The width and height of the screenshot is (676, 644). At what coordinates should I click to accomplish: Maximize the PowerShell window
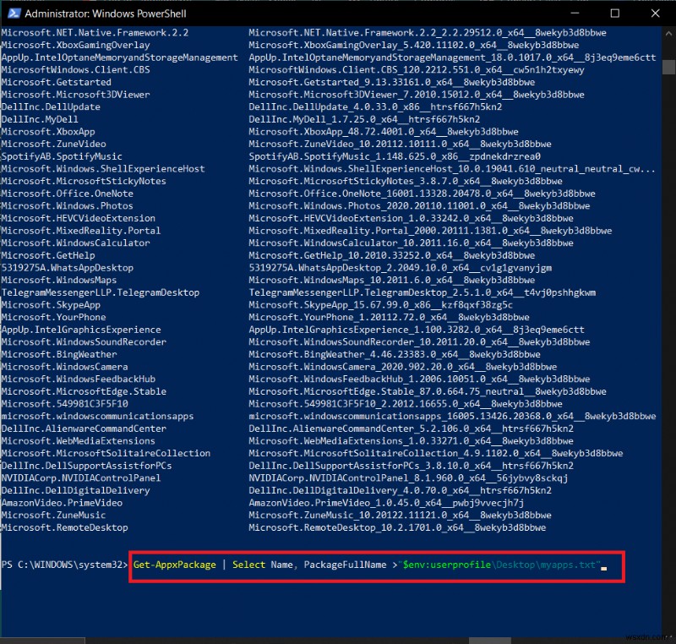[615, 14]
